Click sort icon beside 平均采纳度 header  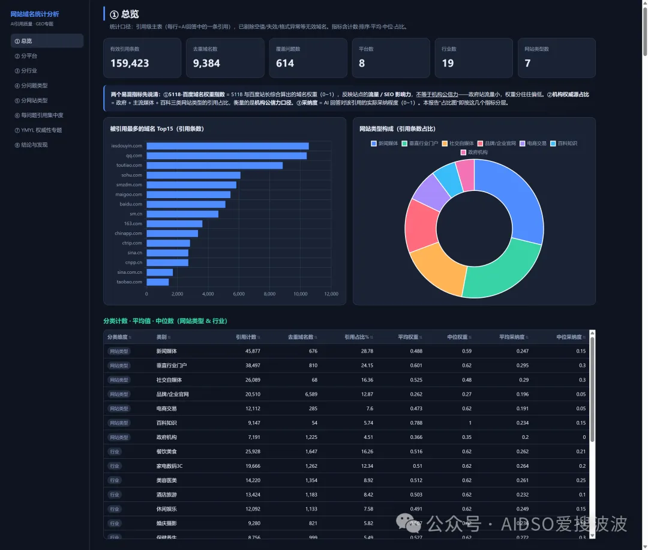tap(527, 337)
